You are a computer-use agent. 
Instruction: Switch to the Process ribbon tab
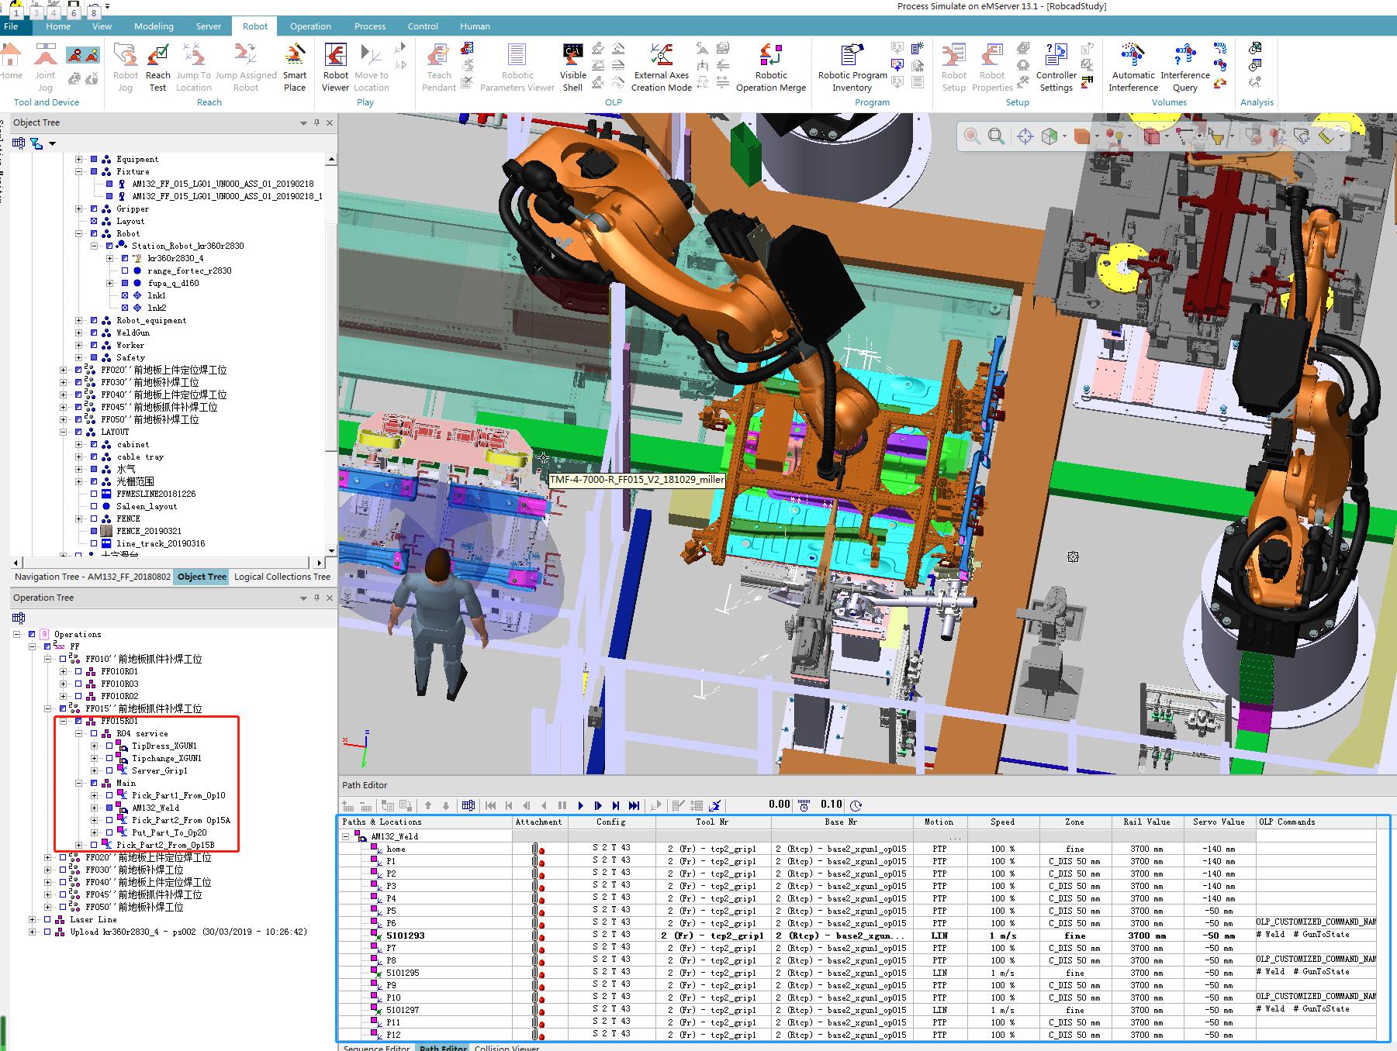(x=369, y=26)
